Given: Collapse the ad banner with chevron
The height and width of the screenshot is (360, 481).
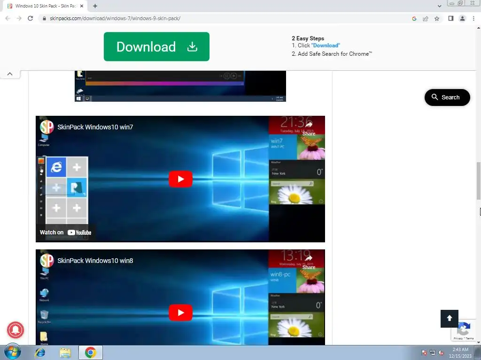Looking at the screenshot, I should pyautogui.click(x=10, y=74).
